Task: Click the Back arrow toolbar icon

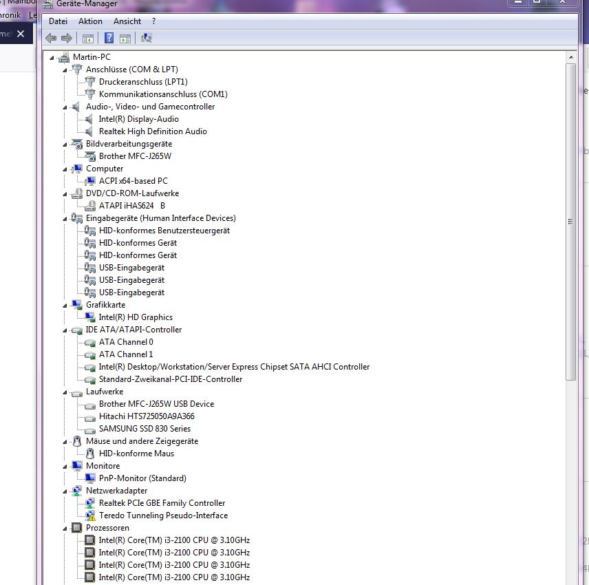Action: coord(51,38)
